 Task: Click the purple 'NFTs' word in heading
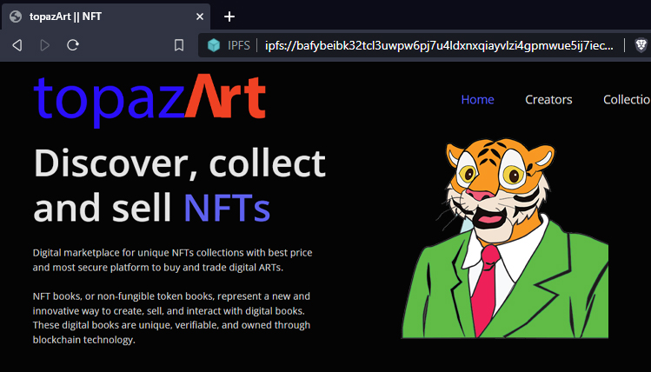pyautogui.click(x=227, y=207)
